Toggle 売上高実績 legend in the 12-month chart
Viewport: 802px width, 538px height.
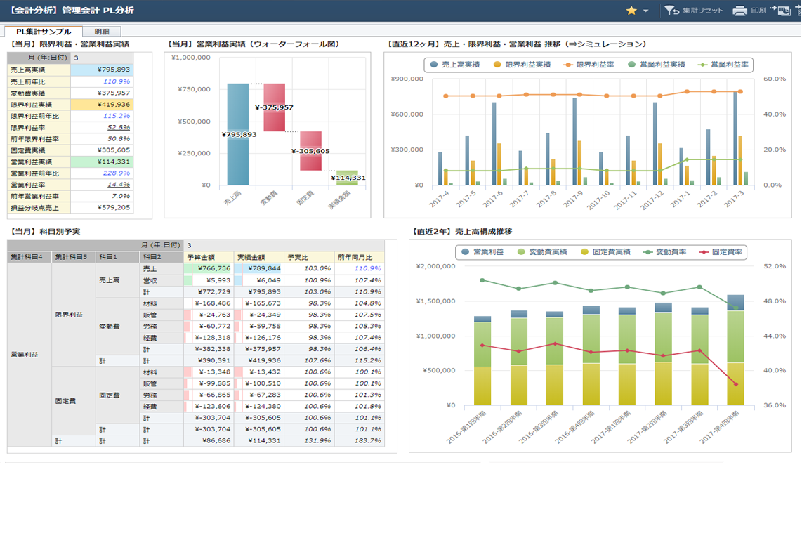(x=454, y=65)
